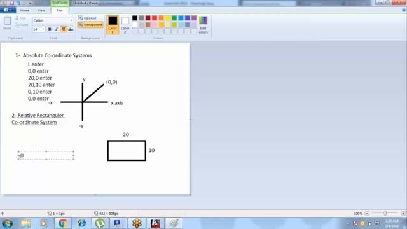Click the 'L enter' text line
The image size is (407, 229).
coord(36,64)
